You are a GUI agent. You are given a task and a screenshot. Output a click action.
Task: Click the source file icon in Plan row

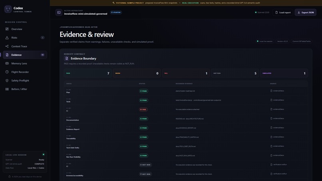271,91
